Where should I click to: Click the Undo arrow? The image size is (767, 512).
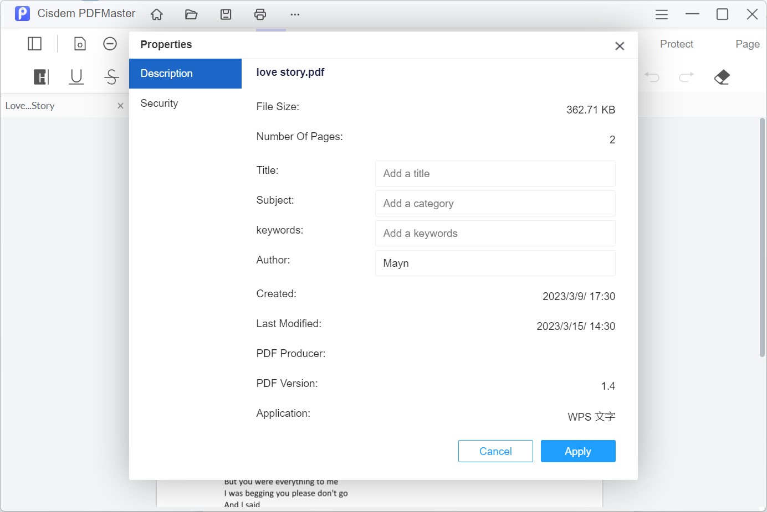pos(652,77)
